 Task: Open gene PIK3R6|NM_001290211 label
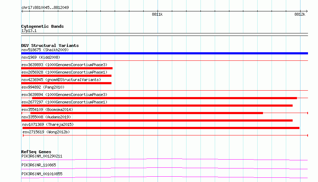click(x=42, y=156)
